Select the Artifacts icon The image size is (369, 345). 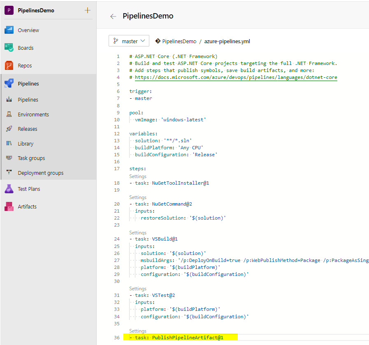point(9,206)
